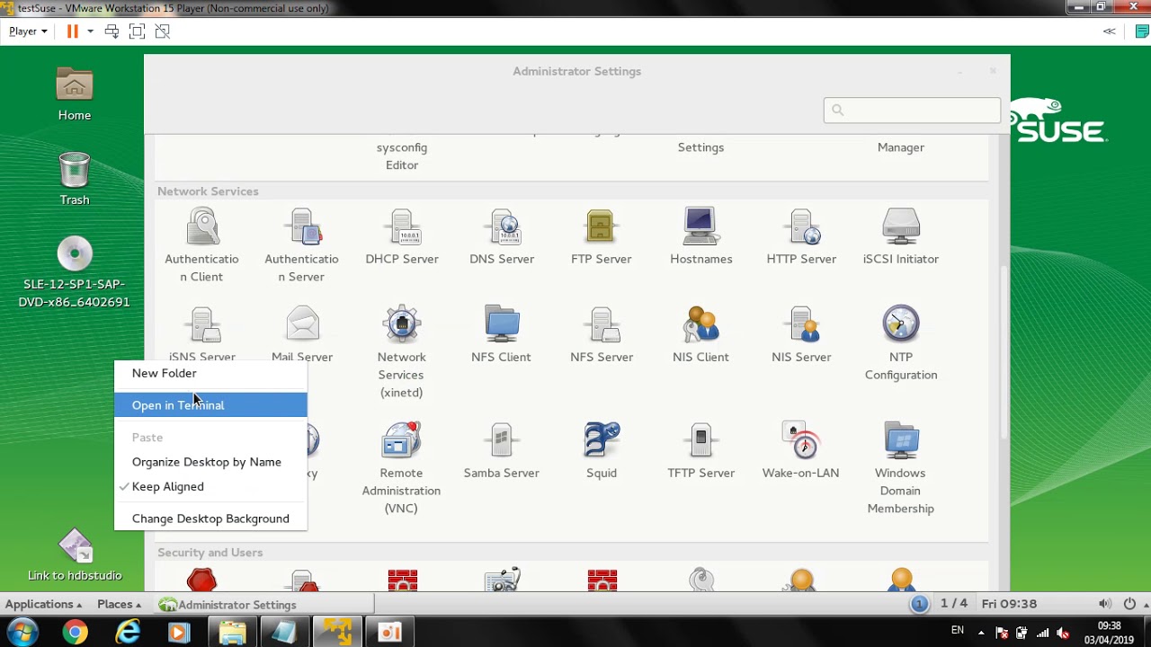Image resolution: width=1151 pixels, height=647 pixels.
Task: Open the Squid proxy module
Action: [602, 450]
